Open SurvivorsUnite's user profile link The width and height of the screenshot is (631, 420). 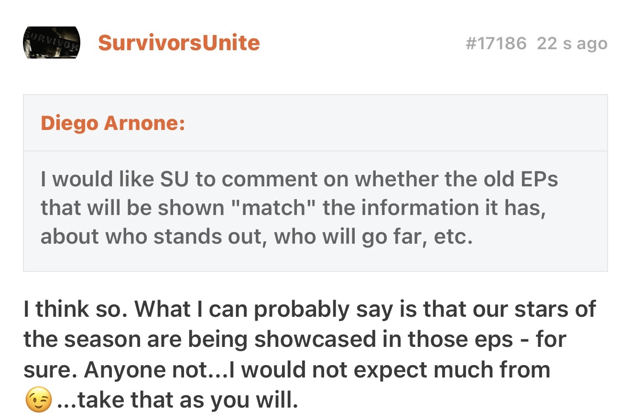(x=179, y=43)
